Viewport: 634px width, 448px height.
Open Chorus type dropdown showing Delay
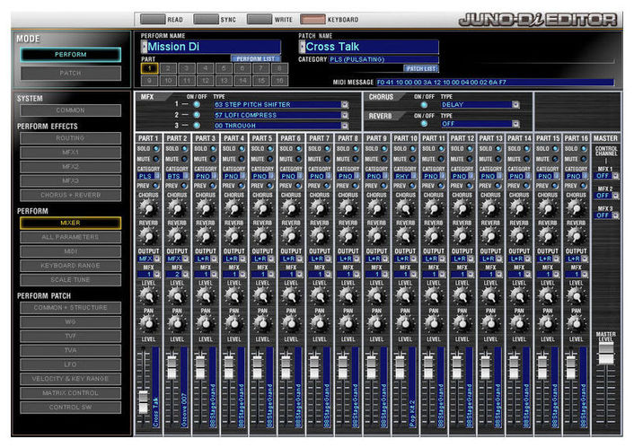tap(480, 105)
